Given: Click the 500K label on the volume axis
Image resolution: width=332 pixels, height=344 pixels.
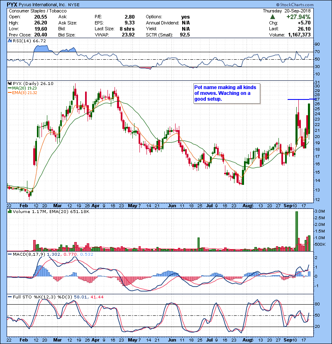Looking at the screenshot, I should [x=320, y=244].
